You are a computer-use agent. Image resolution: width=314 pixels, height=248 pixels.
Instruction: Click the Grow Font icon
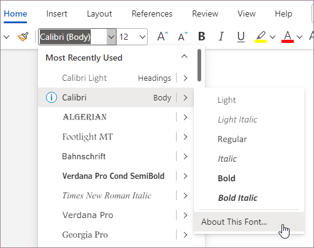(x=163, y=37)
